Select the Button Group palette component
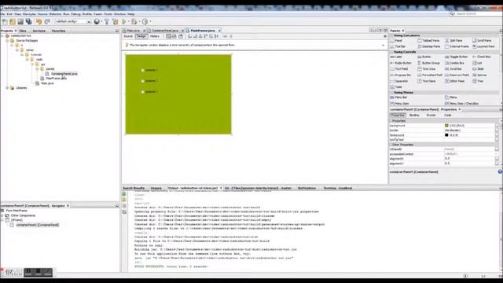This screenshot has height=283, width=503. [x=428, y=63]
